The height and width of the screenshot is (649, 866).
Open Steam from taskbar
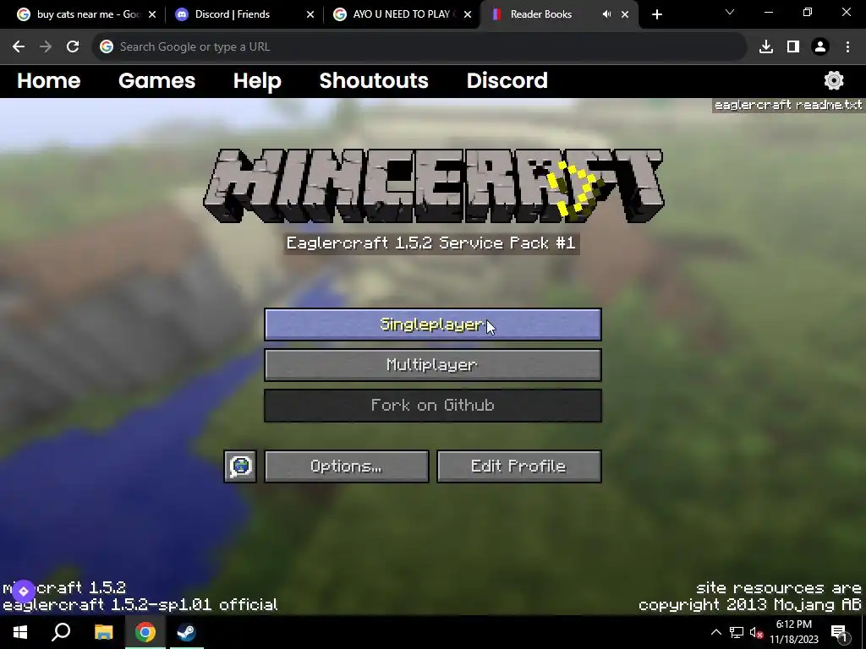186,632
